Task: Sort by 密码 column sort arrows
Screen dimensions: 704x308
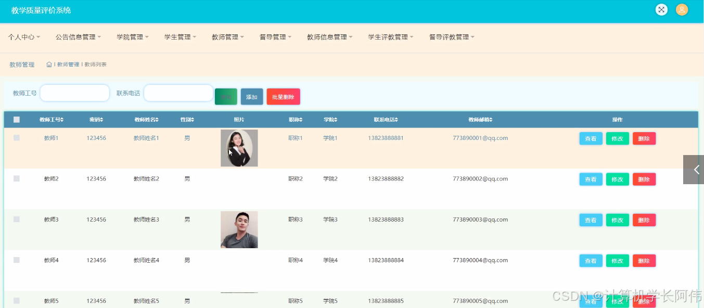Action: pyautogui.click(x=101, y=120)
